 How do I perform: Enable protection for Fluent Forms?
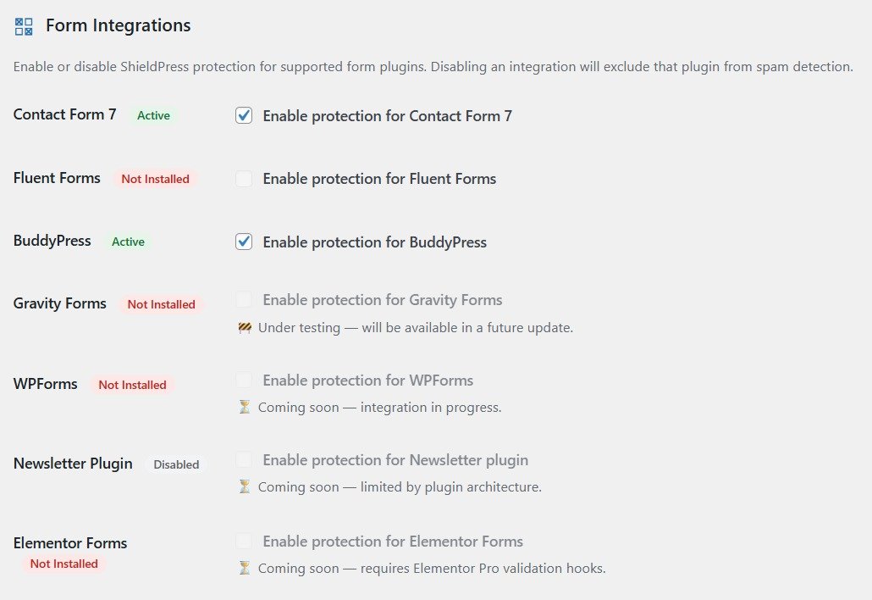click(x=243, y=178)
